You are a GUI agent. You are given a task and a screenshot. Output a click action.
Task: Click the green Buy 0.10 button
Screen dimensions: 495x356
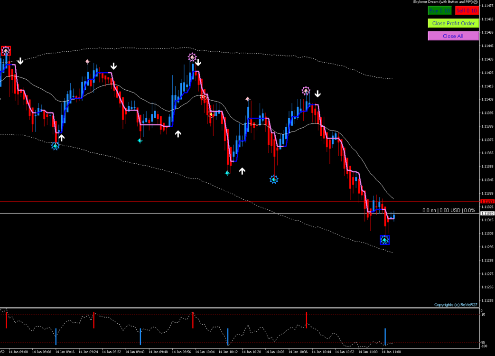point(439,10)
